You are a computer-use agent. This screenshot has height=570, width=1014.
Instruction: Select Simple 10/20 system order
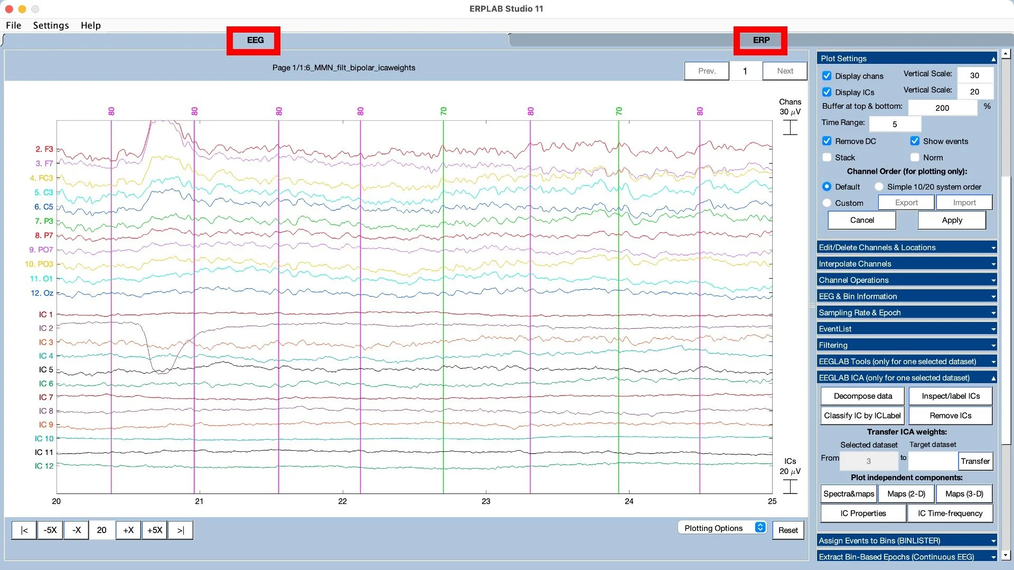pos(879,186)
